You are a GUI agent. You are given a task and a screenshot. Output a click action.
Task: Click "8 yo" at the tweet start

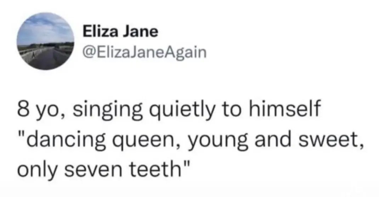(x=34, y=108)
